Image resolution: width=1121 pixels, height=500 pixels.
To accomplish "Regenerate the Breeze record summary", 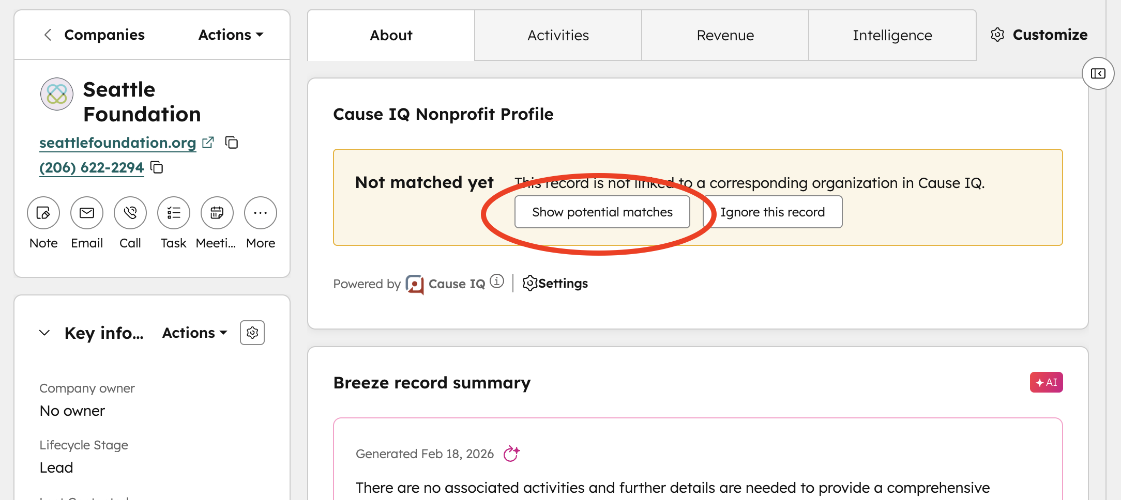I will (x=512, y=454).
